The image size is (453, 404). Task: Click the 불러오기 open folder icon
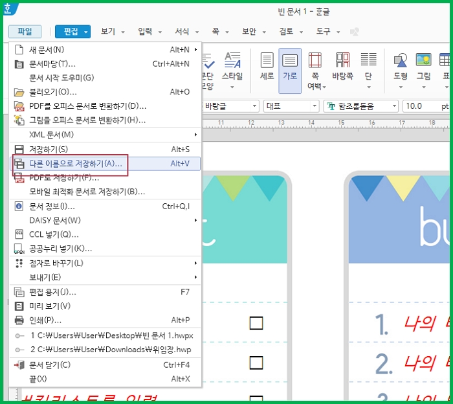pos(19,92)
